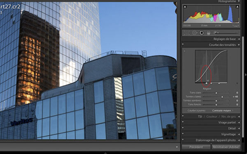This screenshot has width=247, height=154.
Task: Switch to the Couleur tab
Action: coord(212,117)
